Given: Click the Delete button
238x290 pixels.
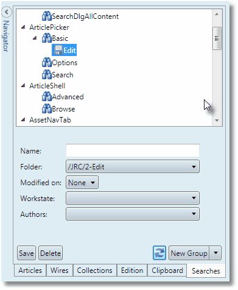Looking at the screenshot, I should point(51,253).
